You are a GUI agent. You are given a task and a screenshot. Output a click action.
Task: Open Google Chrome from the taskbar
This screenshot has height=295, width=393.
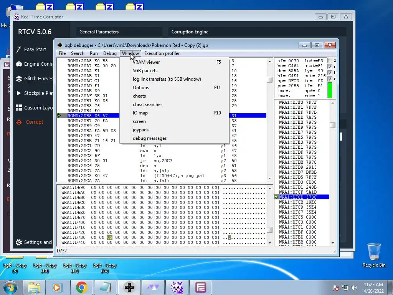pos(81,287)
